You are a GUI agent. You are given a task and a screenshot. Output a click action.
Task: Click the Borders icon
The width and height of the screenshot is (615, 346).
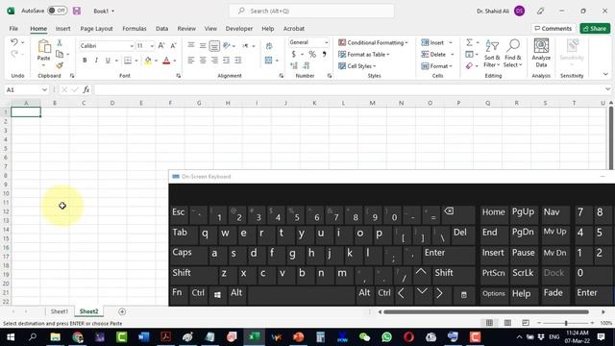pyautogui.click(x=128, y=61)
